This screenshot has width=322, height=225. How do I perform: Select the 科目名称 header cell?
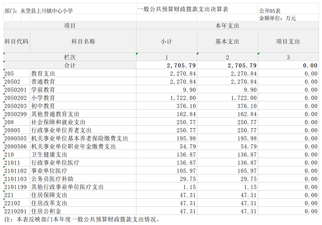click(x=83, y=42)
